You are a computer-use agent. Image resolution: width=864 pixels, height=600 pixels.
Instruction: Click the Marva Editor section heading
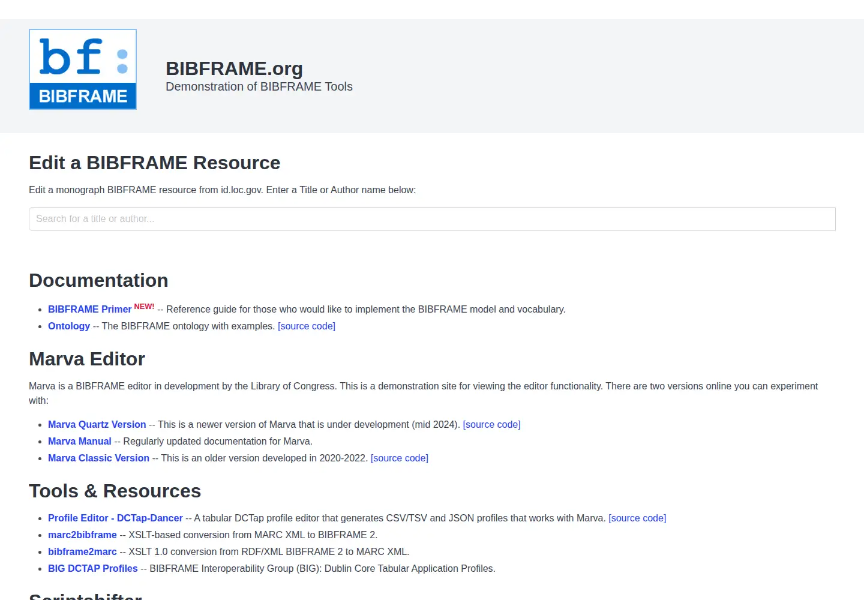[x=87, y=359]
